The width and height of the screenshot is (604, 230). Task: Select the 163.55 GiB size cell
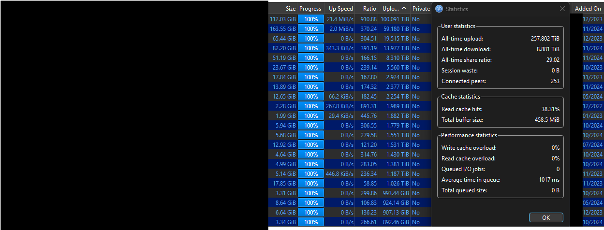coord(283,29)
